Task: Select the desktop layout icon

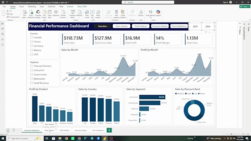Action: 8,130
